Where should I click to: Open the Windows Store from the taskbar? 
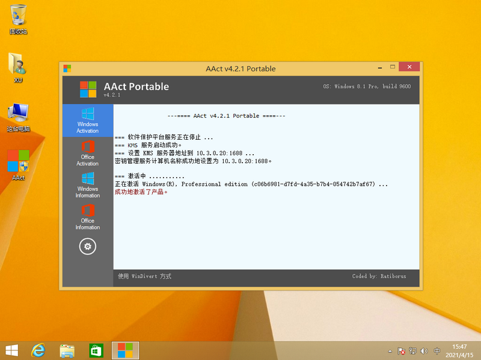coord(96,350)
